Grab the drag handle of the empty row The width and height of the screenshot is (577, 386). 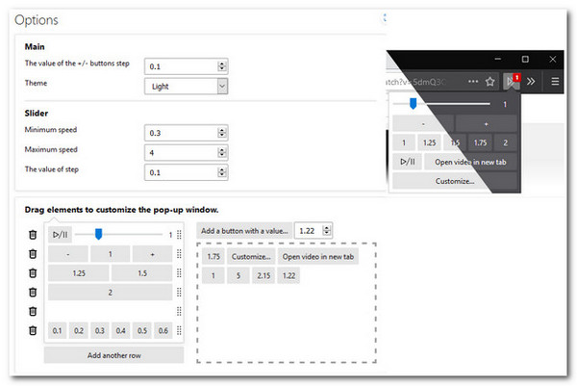click(x=179, y=311)
